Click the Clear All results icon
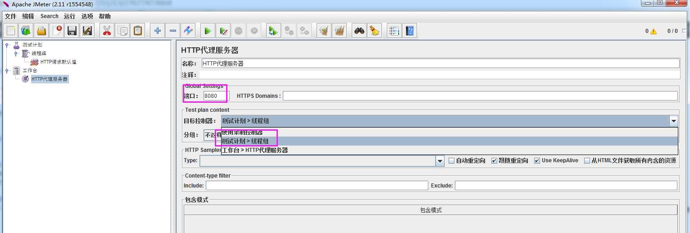 [339, 31]
